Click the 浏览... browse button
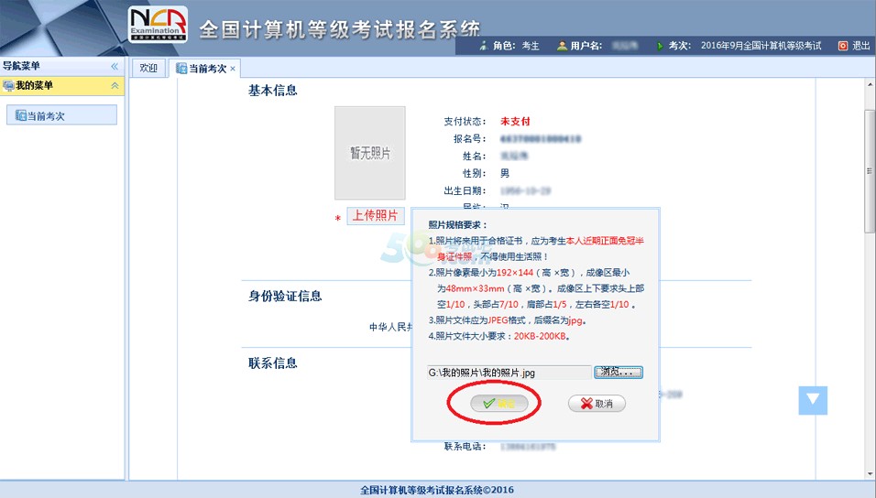The image size is (876, 498). (x=618, y=372)
